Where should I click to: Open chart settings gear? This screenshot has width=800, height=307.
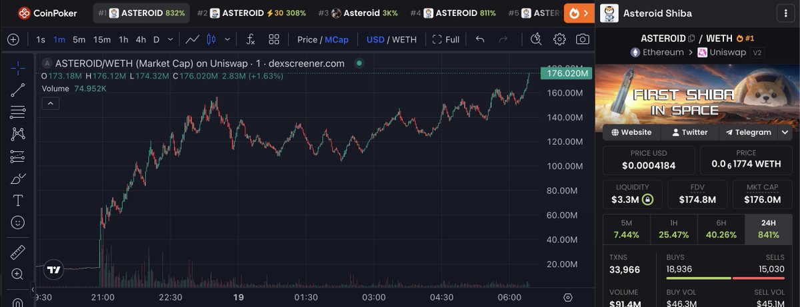click(559, 39)
